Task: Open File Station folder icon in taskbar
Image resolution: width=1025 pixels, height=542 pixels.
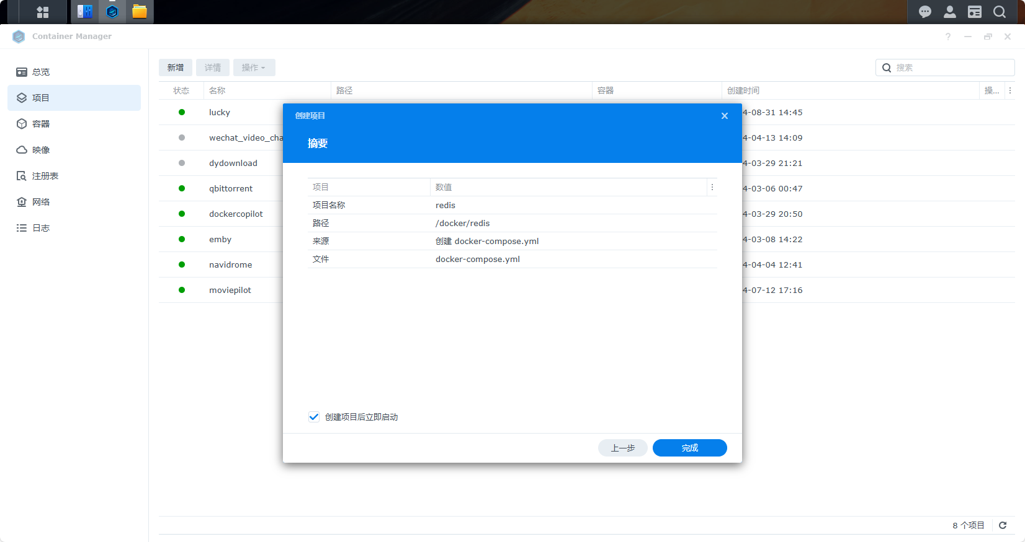Action: pyautogui.click(x=140, y=12)
